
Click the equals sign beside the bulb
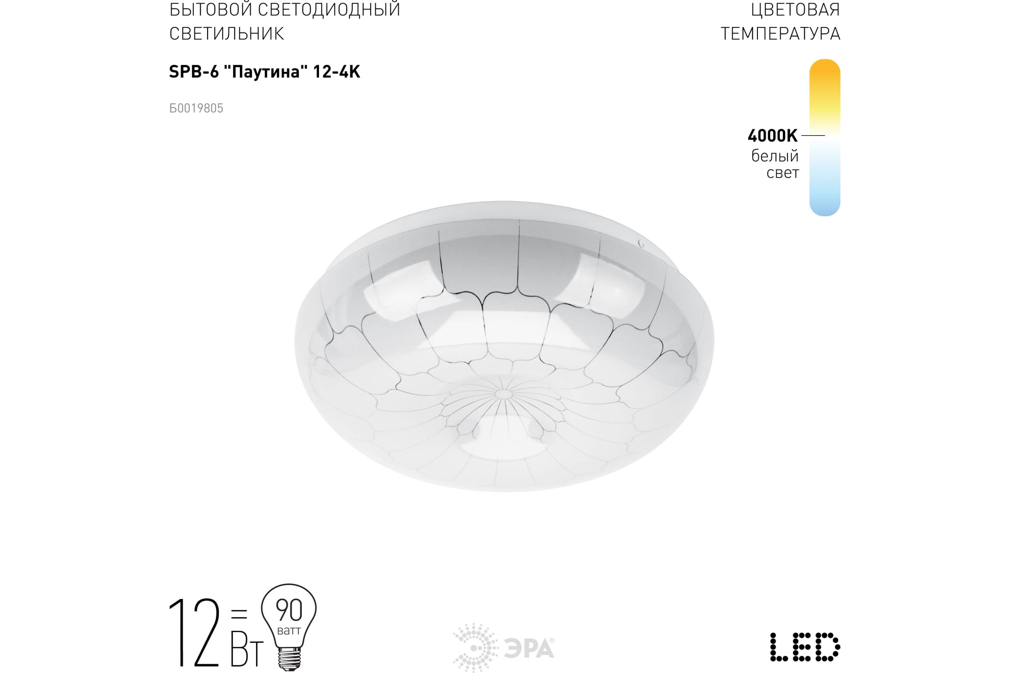pyautogui.click(x=239, y=614)
